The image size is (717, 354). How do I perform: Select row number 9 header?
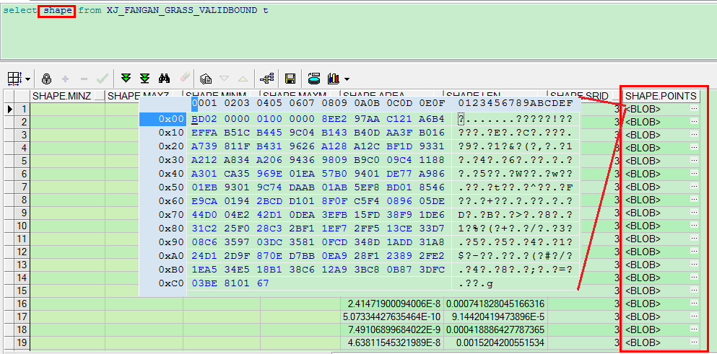point(22,213)
